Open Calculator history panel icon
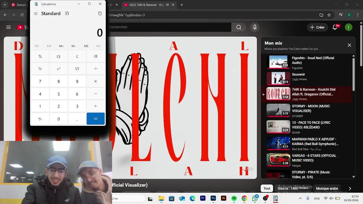The height and width of the screenshot is (204, 363). coord(100,14)
